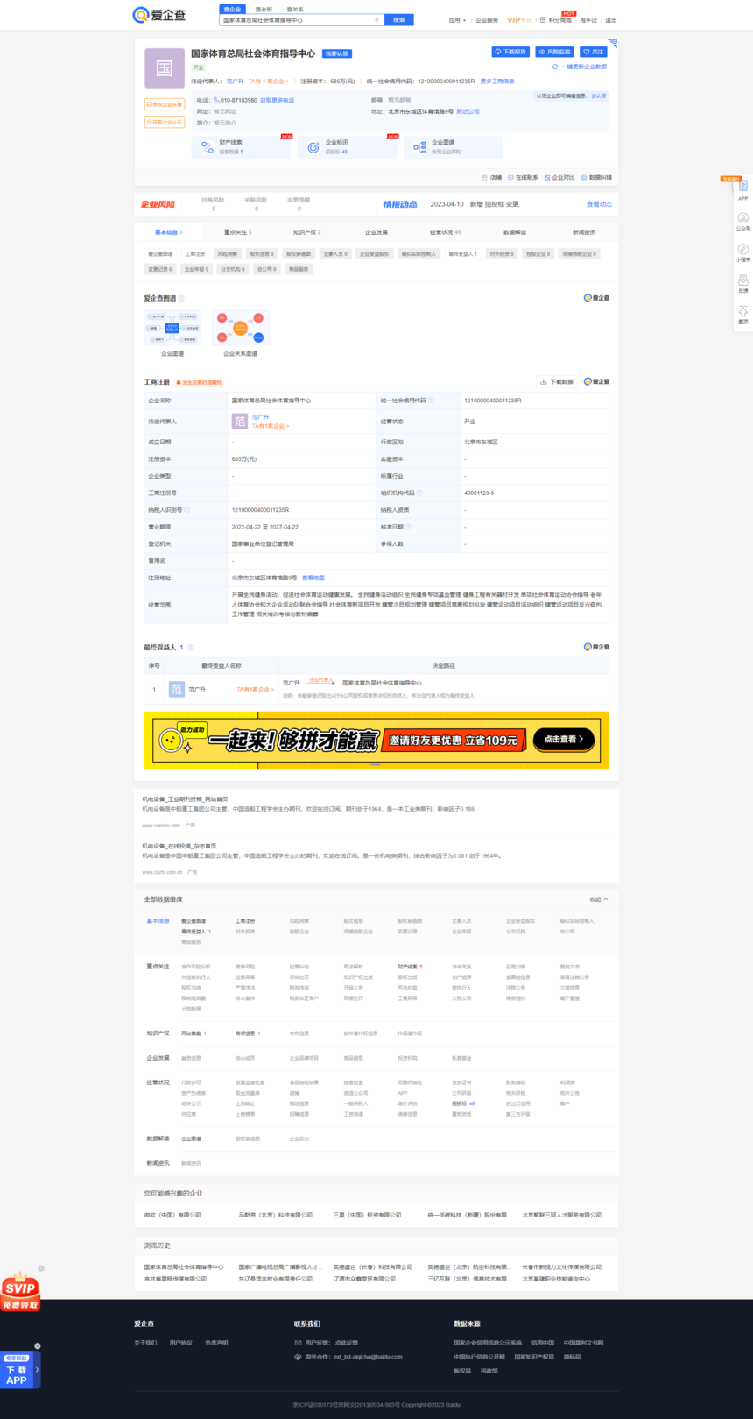Click the 工商注册 sub-tab chip

(195, 254)
